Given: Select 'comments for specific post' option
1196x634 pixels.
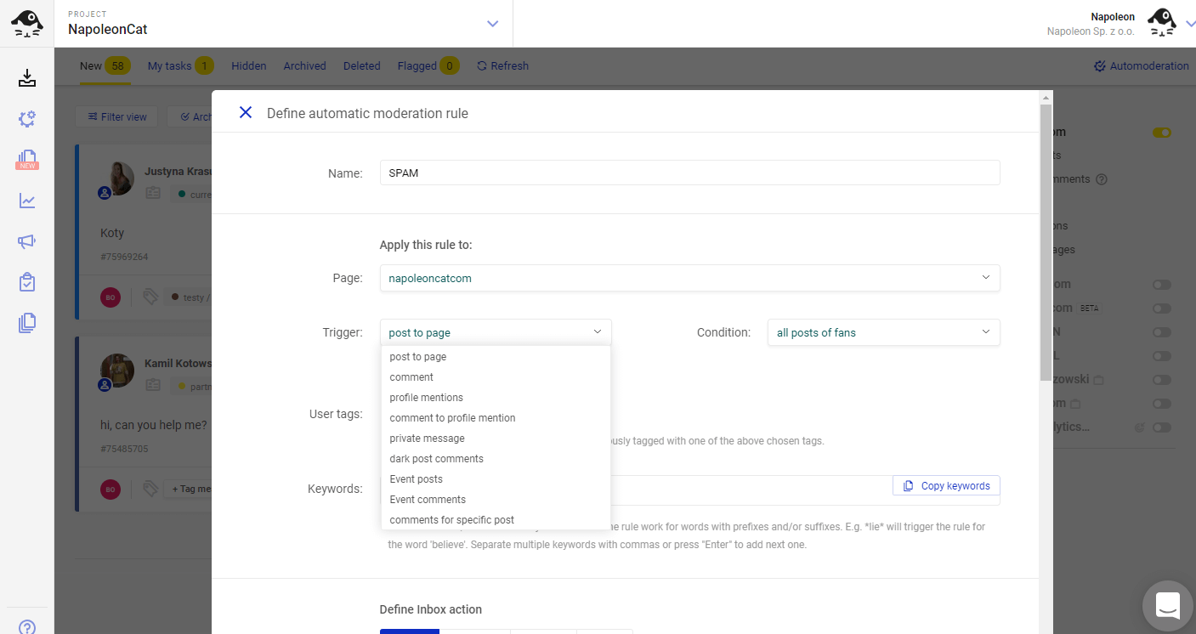Looking at the screenshot, I should (495, 520).
